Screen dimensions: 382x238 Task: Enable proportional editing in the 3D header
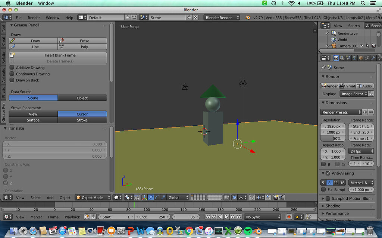(x=234, y=197)
